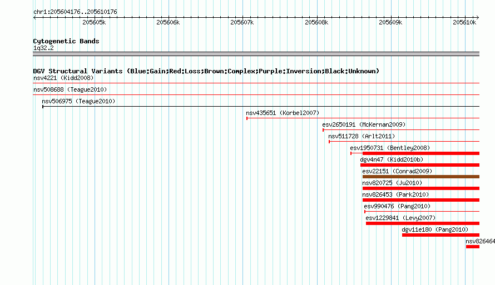Viewport: 495px width, 285px height.
Task: Select the thin red nsv435651 line
Action: (x=363, y=118)
